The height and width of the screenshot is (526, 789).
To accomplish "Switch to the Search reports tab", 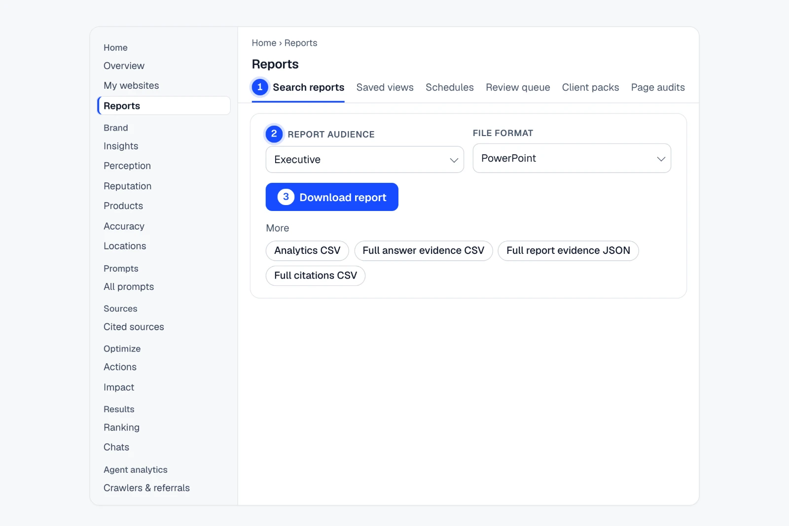I will 298,87.
